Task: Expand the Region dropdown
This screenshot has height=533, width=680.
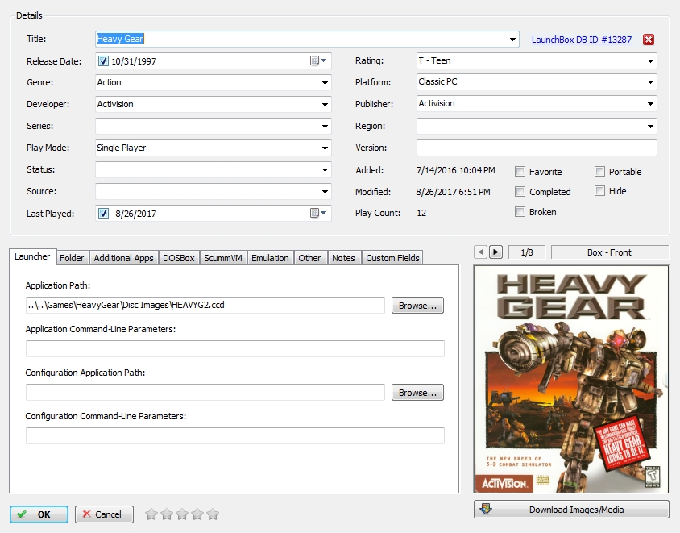Action: [650, 126]
